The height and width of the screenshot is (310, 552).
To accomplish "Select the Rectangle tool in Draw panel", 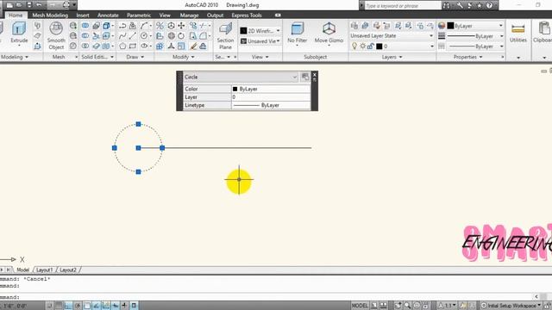I will pyautogui.click(x=133, y=46).
